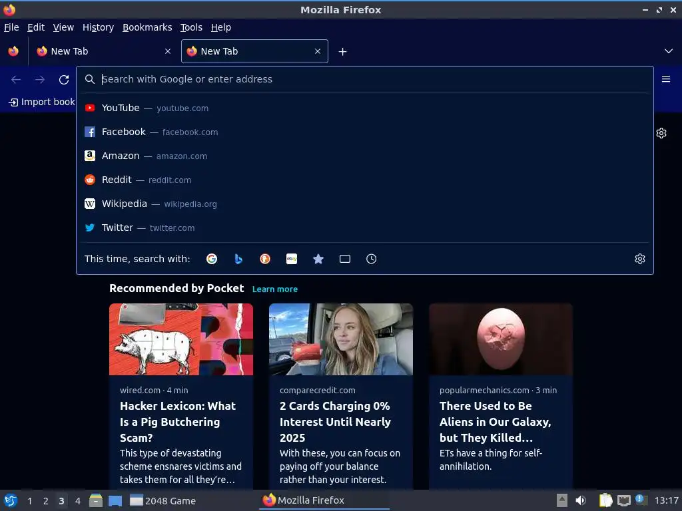This screenshot has height=511, width=682.
Task: Open the cracked pink egg thumbnail
Action: tap(501, 339)
